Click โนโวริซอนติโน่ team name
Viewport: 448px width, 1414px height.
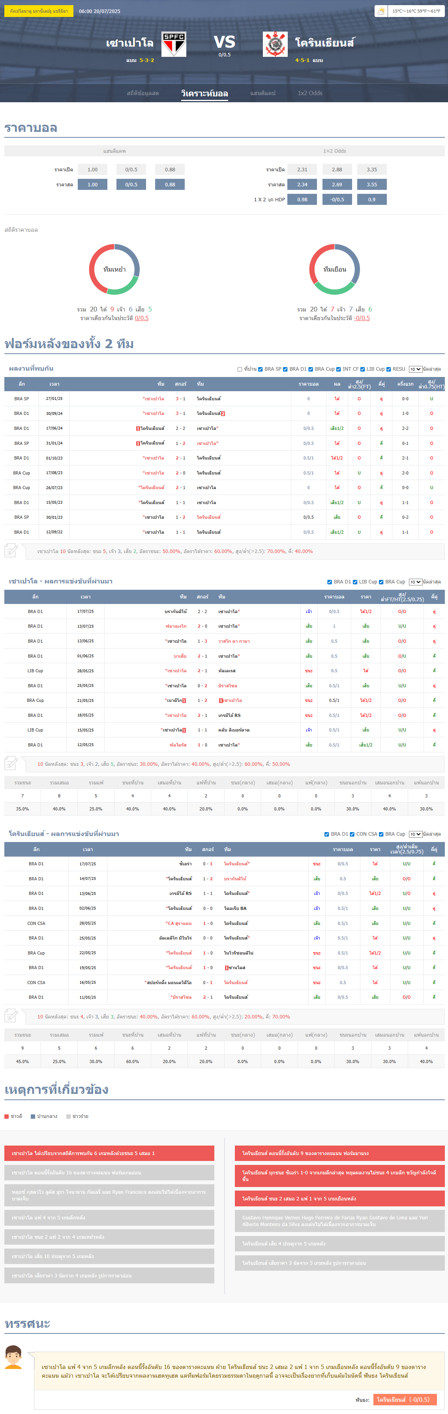tap(238, 953)
